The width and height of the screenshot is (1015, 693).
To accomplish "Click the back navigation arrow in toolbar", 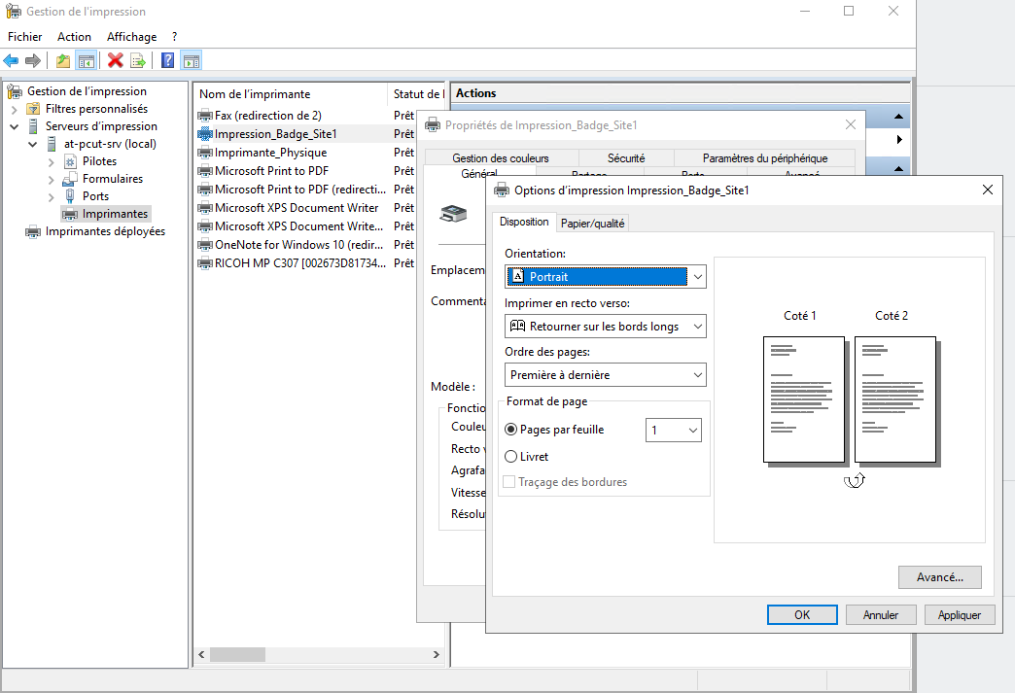I will 11,60.
